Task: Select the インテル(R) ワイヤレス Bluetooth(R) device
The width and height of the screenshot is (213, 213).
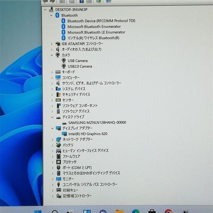Action: [x=93, y=38]
